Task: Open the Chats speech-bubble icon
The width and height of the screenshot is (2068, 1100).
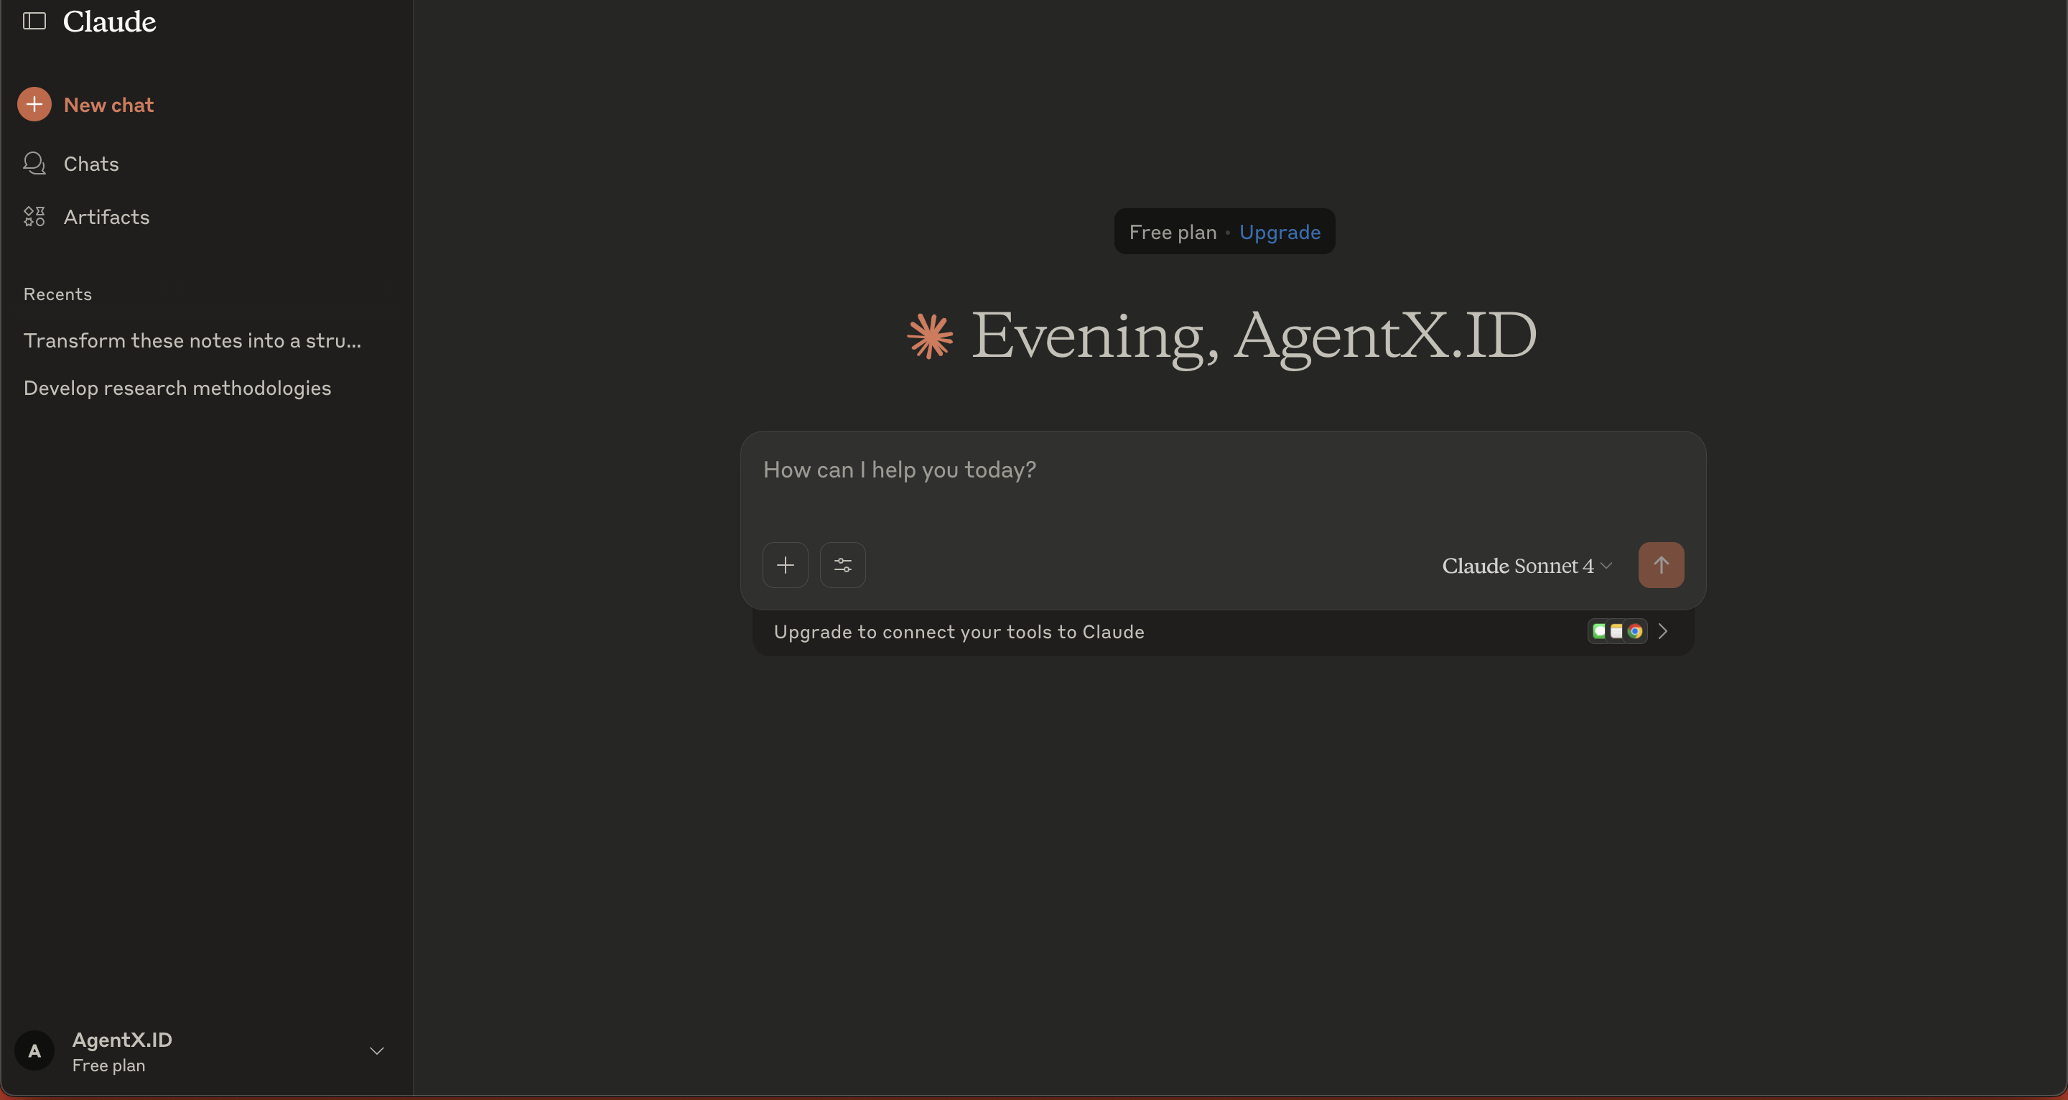Action: pyautogui.click(x=34, y=164)
